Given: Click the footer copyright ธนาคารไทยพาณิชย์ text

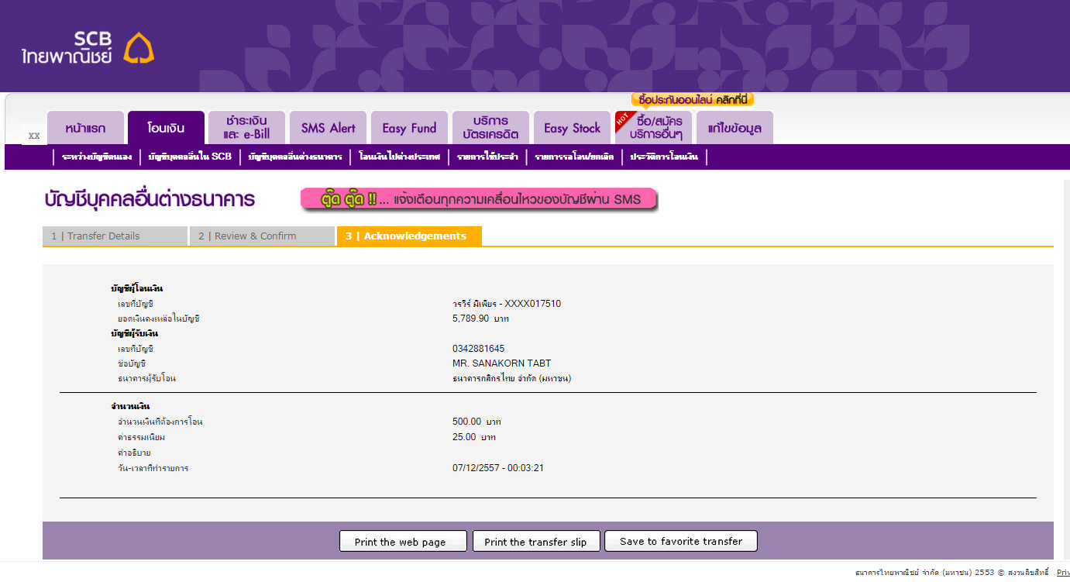Looking at the screenshot, I should 951,573.
